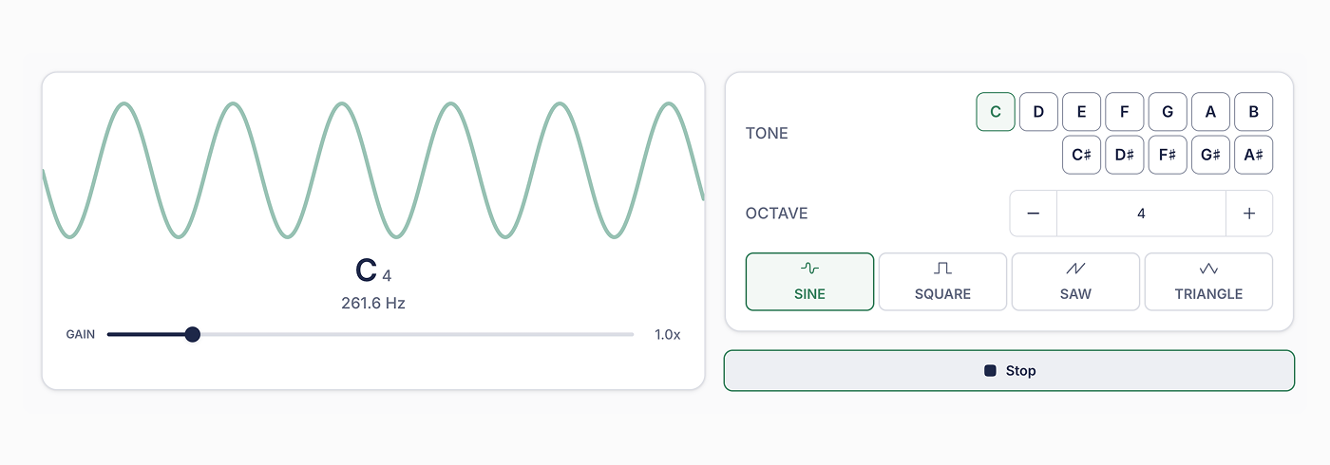This screenshot has width=1330, height=465.
Task: Choose tone E
Action: click(x=1081, y=112)
